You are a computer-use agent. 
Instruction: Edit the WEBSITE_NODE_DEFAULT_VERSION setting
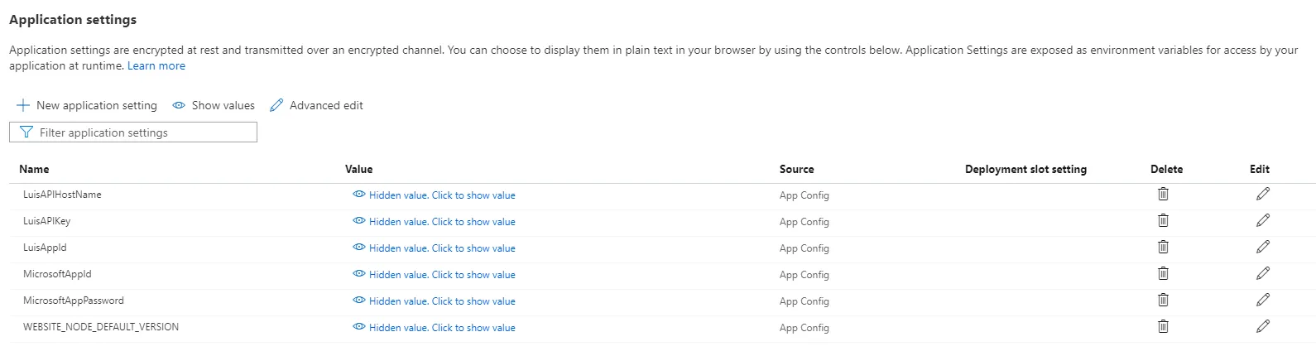[1263, 327]
